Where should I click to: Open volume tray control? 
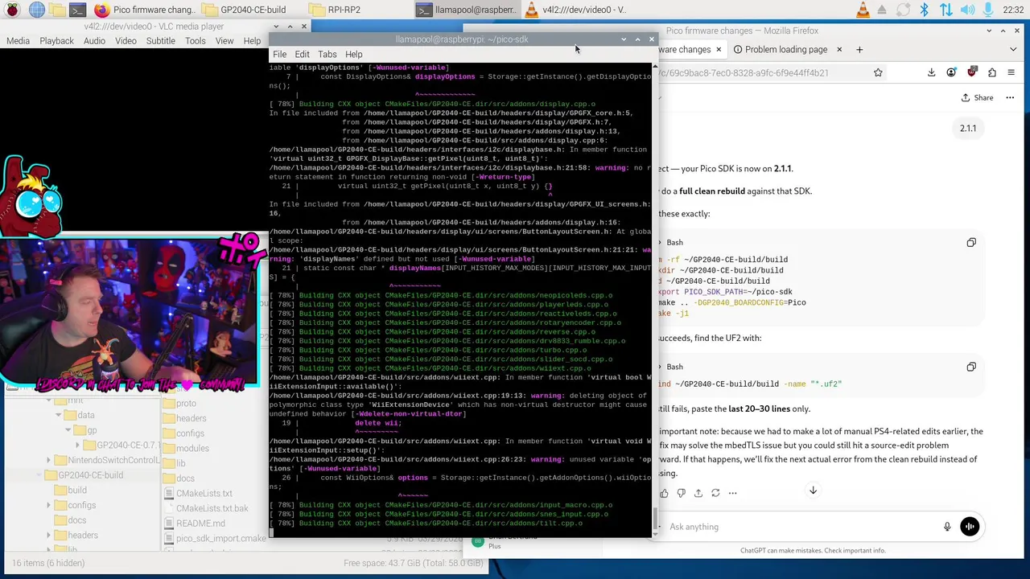966,10
